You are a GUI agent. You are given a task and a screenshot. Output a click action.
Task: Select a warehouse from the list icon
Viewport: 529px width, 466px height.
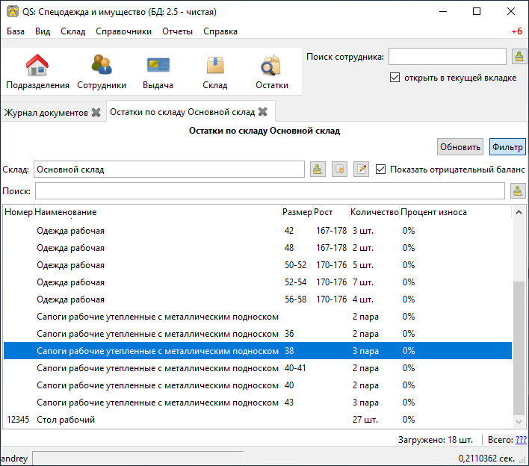339,170
